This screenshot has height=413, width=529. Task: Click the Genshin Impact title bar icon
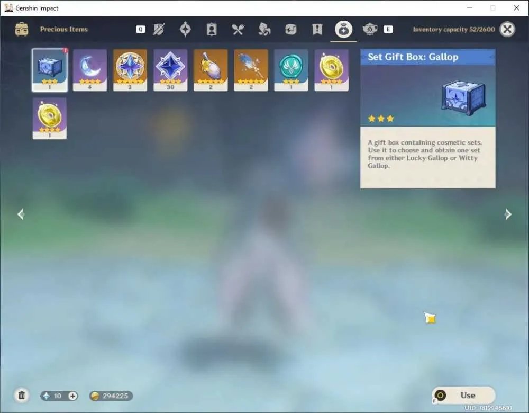tap(8, 8)
